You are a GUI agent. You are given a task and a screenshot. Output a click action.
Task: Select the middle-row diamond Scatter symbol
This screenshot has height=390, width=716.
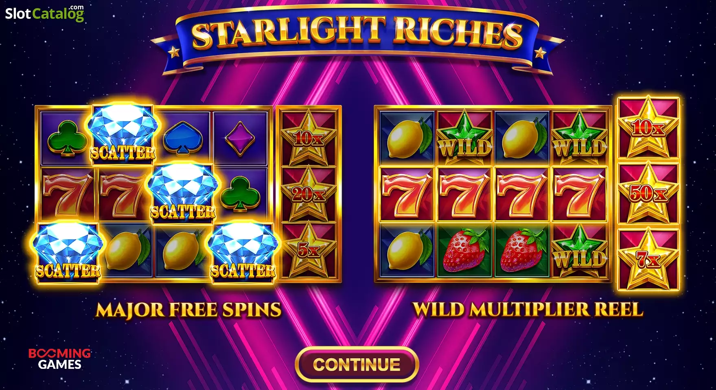(x=183, y=193)
